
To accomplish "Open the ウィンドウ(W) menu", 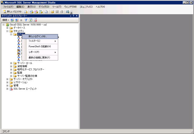I will pyautogui.click(x=70, y=7).
